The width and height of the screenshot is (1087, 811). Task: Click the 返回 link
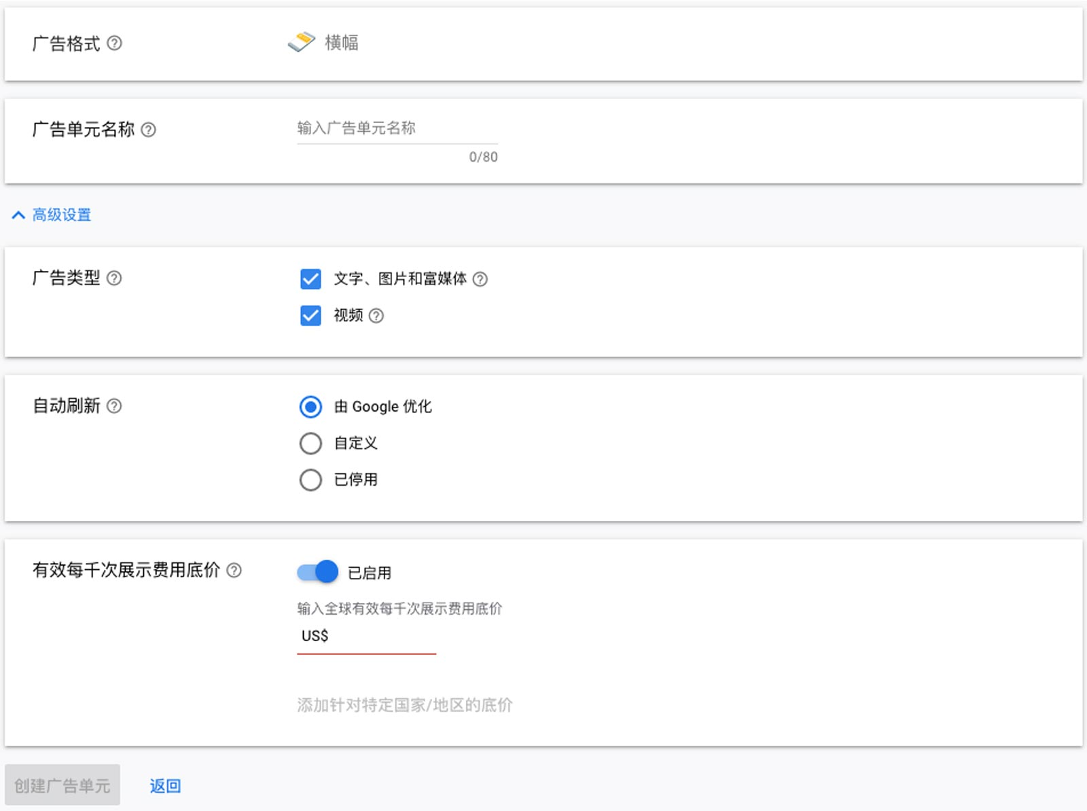[x=165, y=786]
